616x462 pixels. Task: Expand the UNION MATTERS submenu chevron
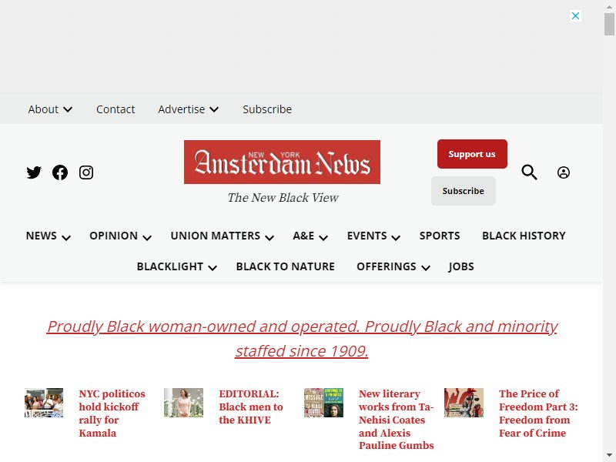(269, 237)
